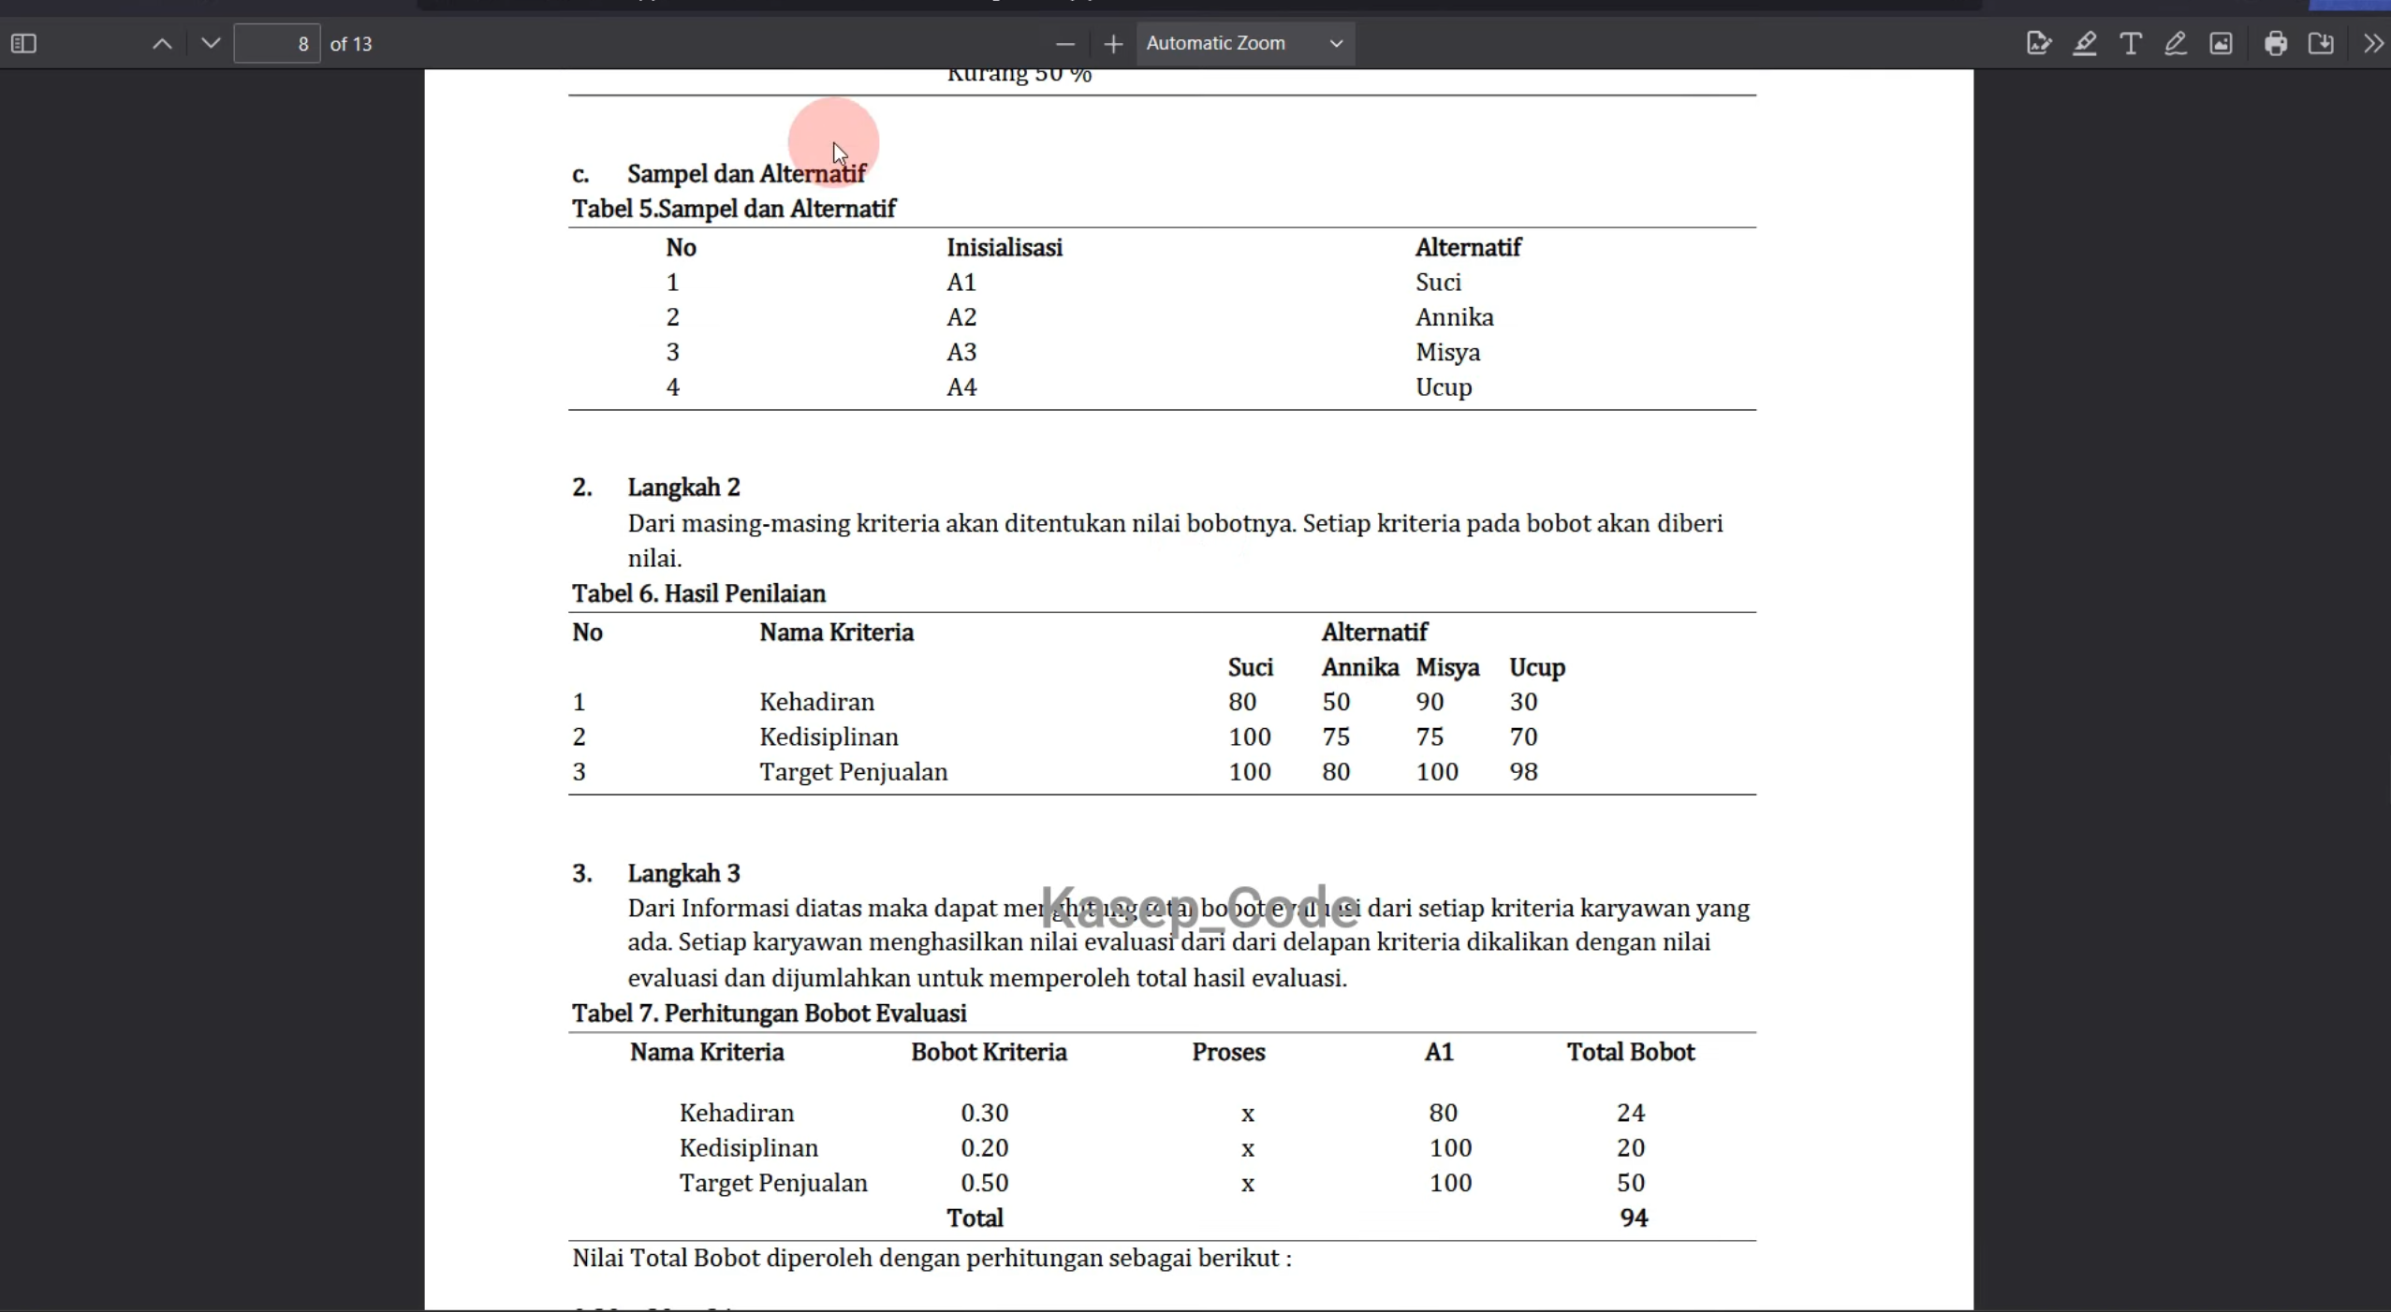
Task: Click 'Ucup' in the Tabel 5 Alternatif column
Action: tap(1444, 387)
